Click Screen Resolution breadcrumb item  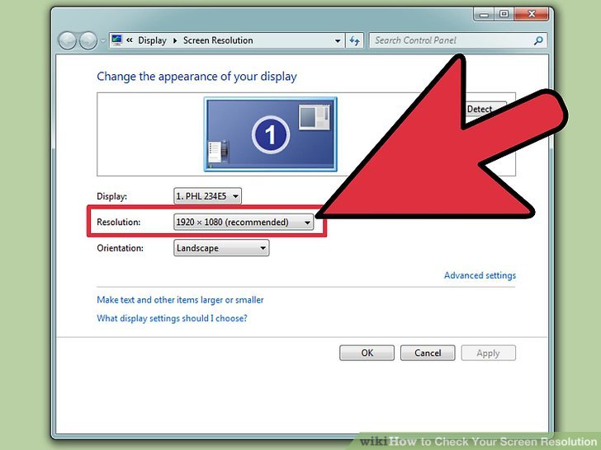coord(218,40)
